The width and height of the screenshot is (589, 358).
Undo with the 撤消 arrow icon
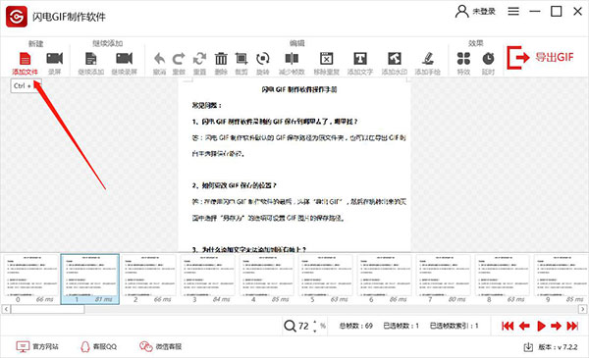pos(160,59)
